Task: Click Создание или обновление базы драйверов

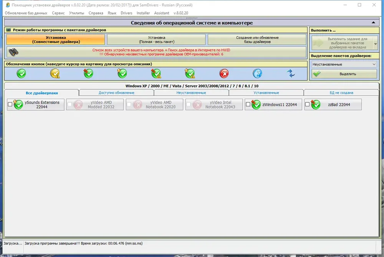Action: 257,40
